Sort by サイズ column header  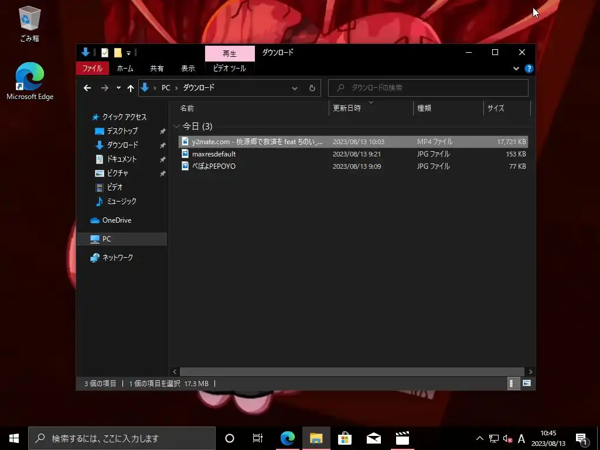click(507, 108)
